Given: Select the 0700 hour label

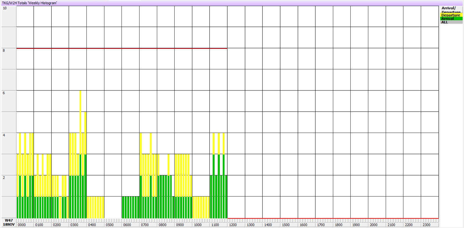Looking at the screenshot, I should [x=145, y=225].
